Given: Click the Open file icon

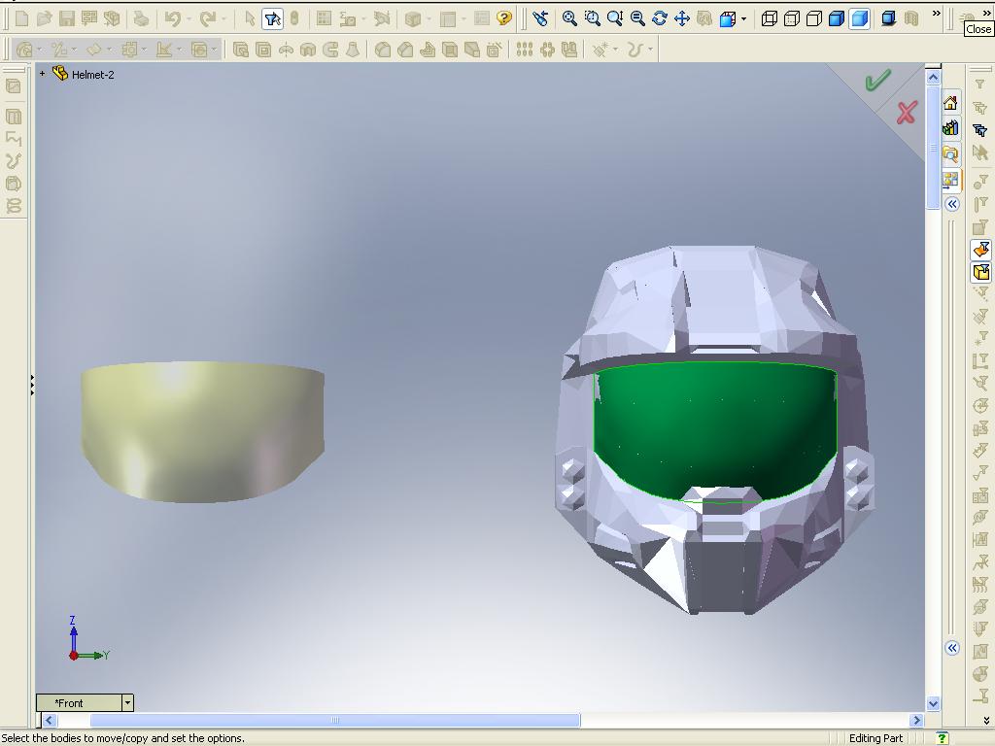Looking at the screenshot, I should [44, 19].
